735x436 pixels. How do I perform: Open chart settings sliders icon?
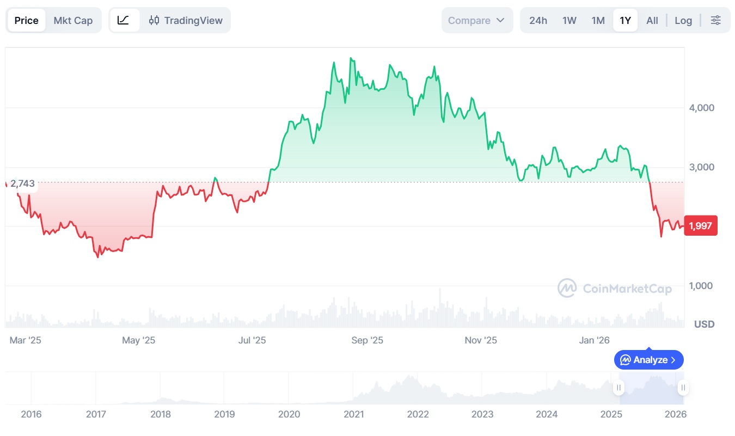pos(716,20)
